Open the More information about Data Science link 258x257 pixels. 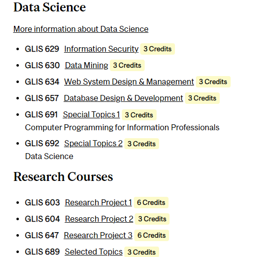(81, 29)
